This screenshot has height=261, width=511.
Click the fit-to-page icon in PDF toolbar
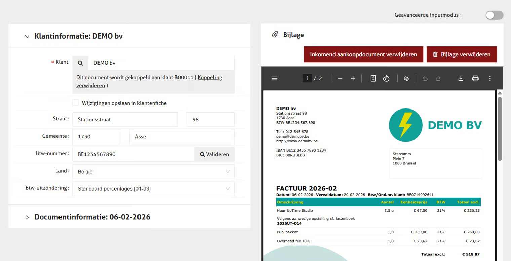pyautogui.click(x=373, y=78)
